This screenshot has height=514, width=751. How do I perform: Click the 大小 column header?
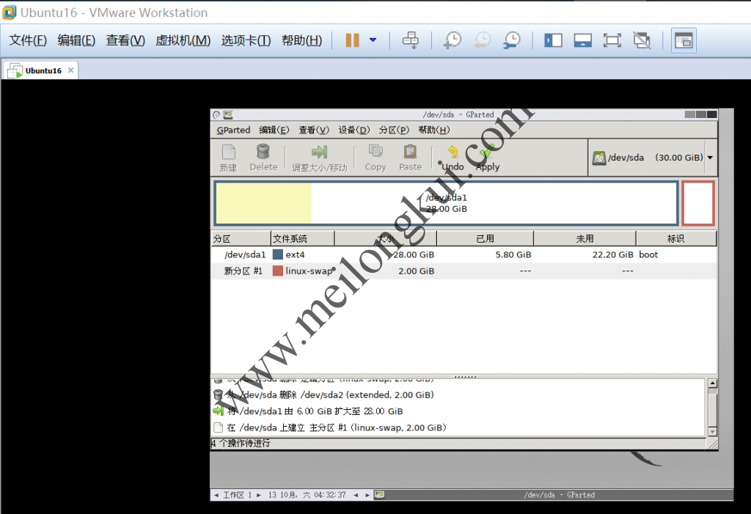pyautogui.click(x=386, y=238)
